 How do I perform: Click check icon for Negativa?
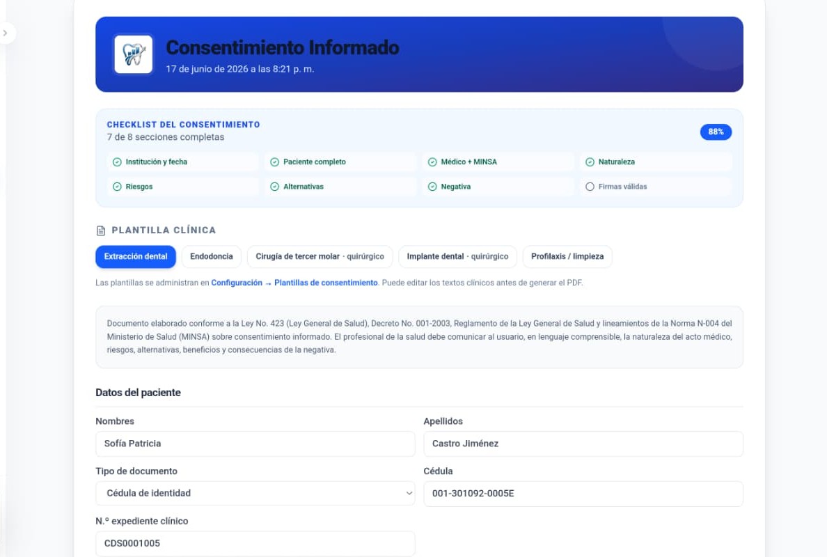pos(432,187)
